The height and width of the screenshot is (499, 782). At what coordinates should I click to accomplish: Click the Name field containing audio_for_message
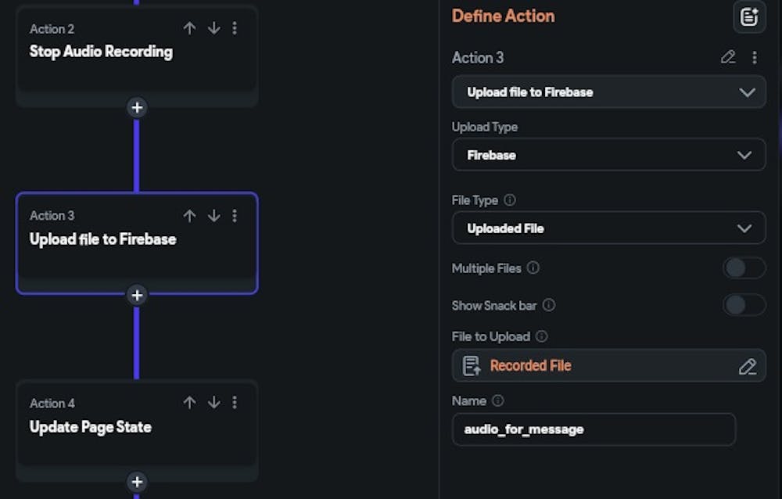pos(594,429)
